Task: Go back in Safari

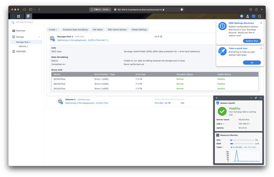Action: [39, 9]
